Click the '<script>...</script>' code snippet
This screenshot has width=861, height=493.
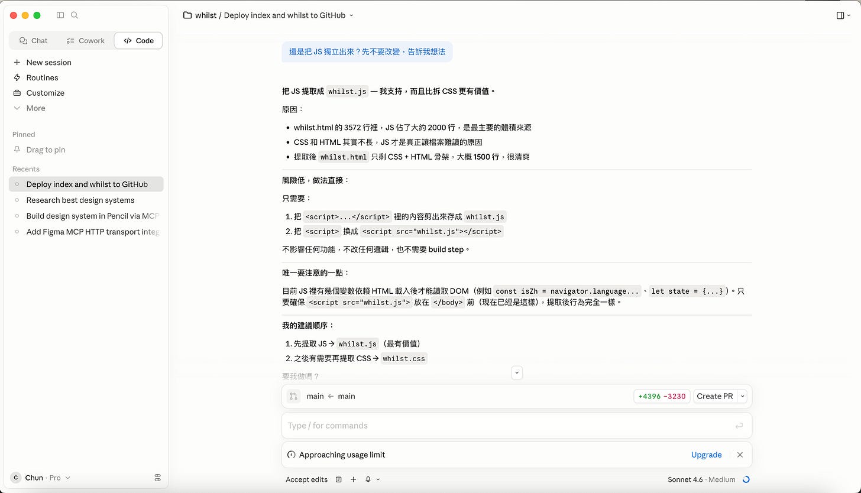click(x=348, y=217)
